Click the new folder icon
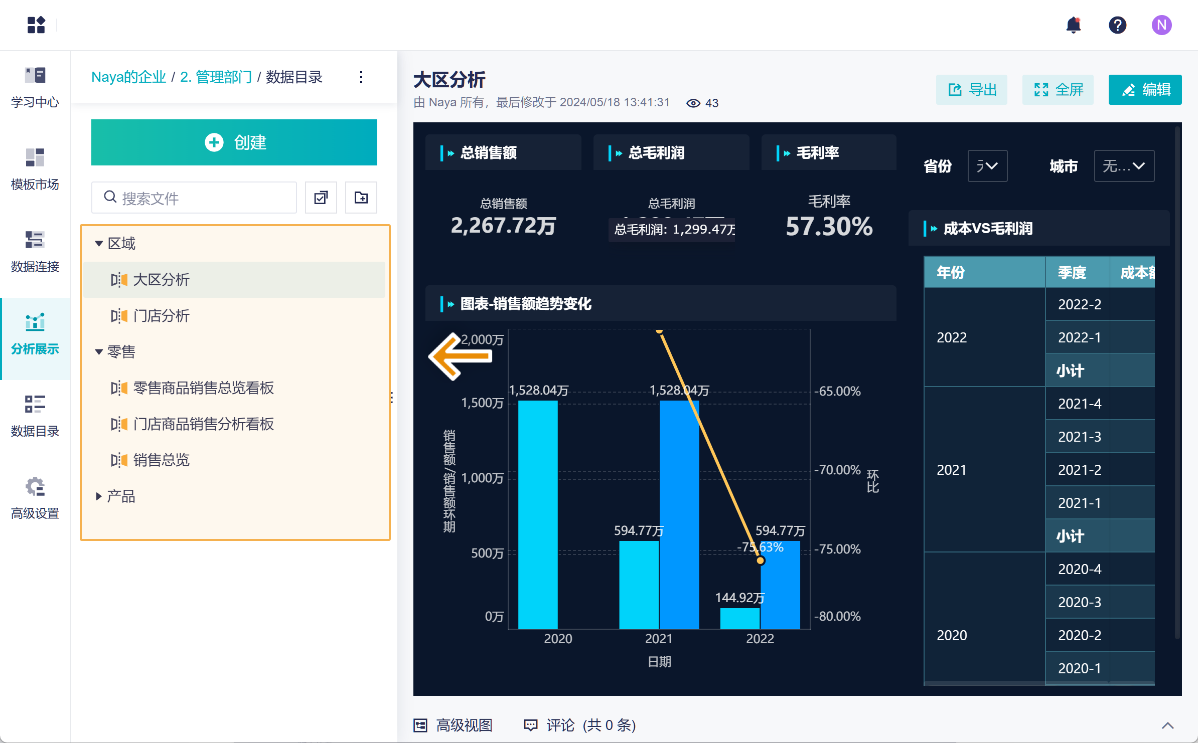1198x743 pixels. (x=361, y=198)
